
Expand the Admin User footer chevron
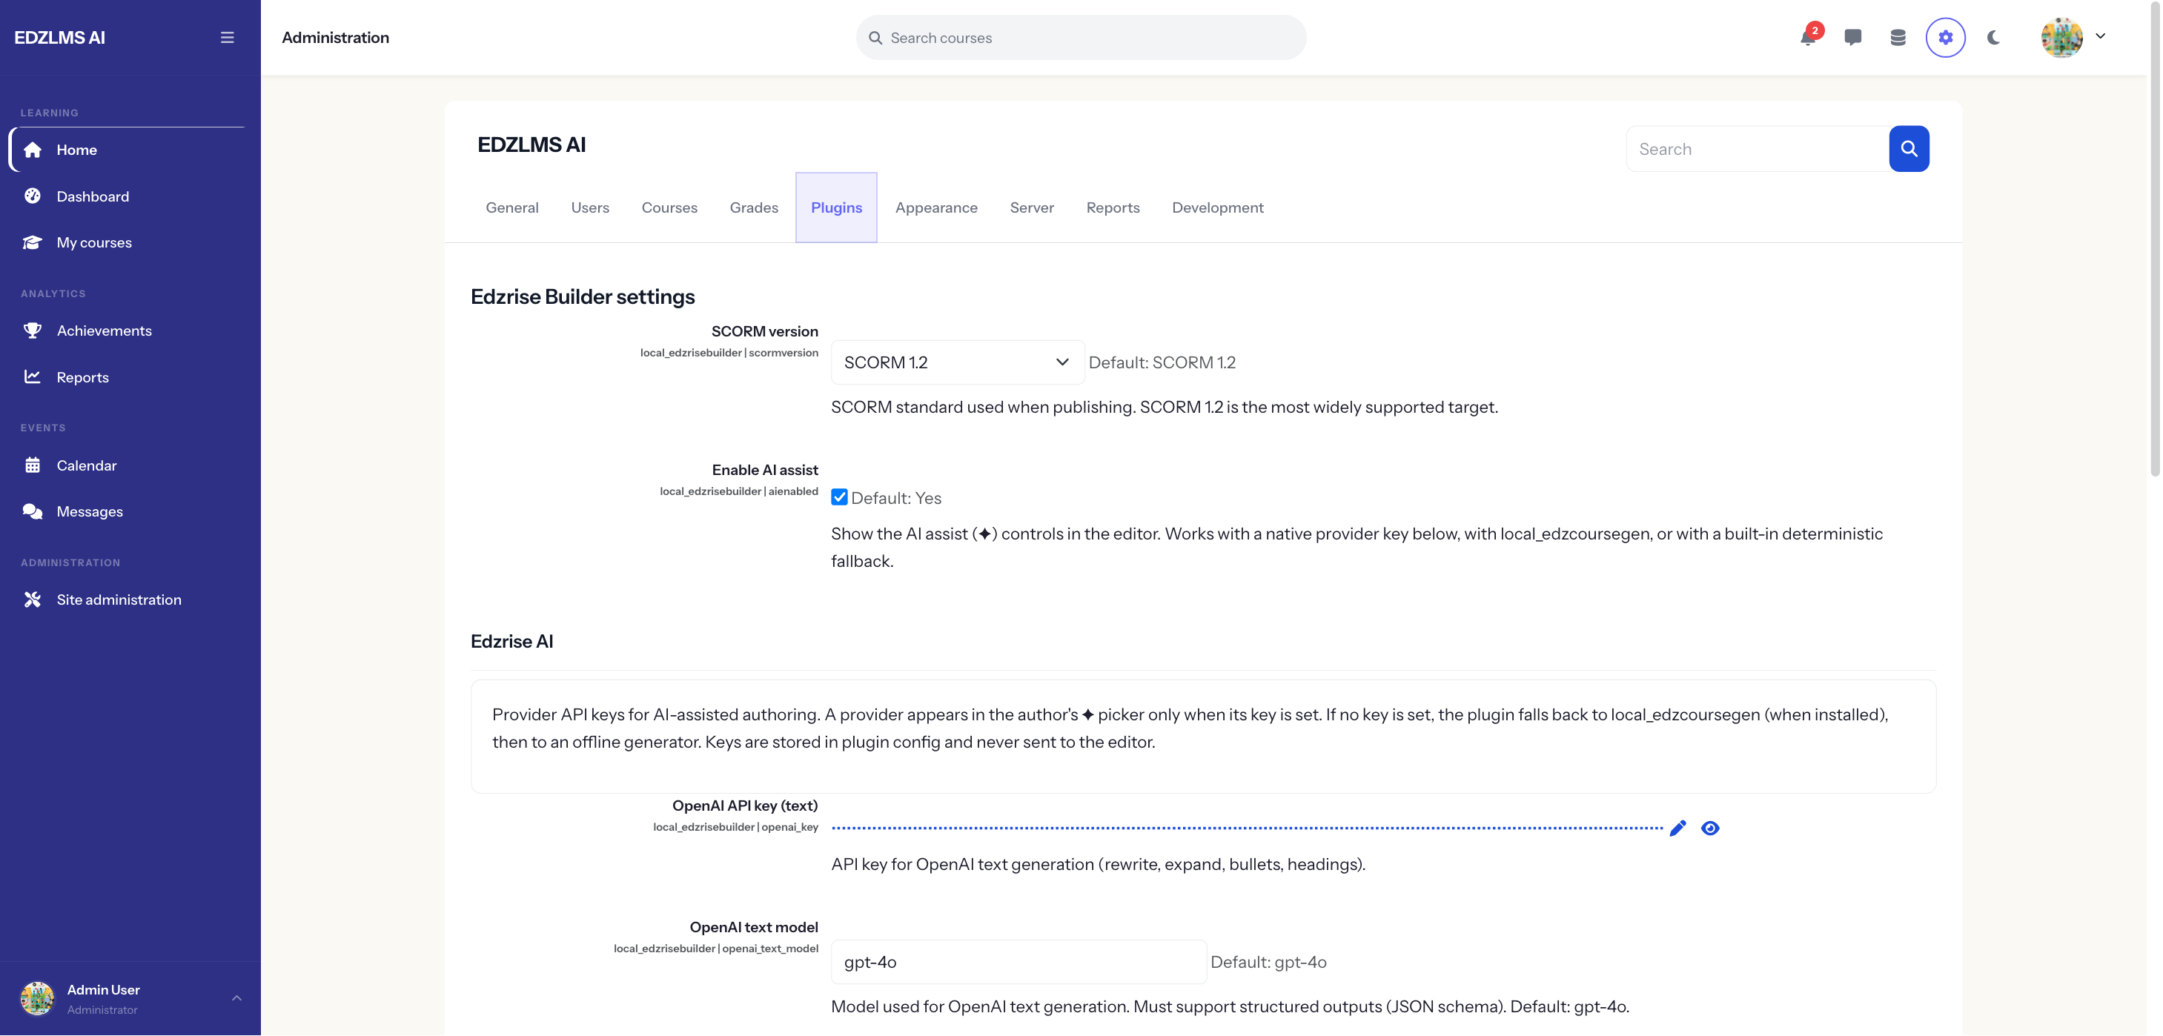(x=236, y=997)
